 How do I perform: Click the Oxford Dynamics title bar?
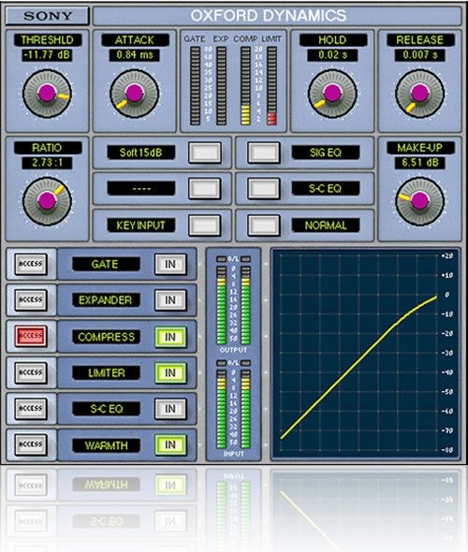coord(277,16)
